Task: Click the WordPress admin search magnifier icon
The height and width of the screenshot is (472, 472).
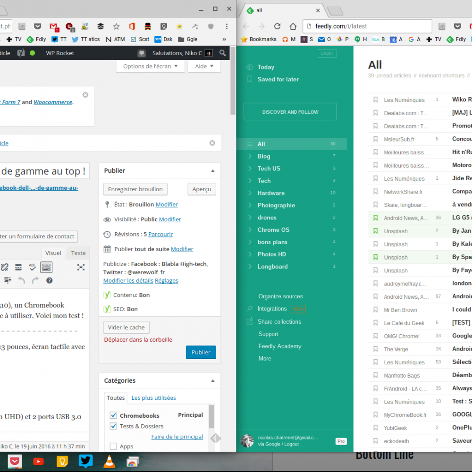Action: click(222, 53)
